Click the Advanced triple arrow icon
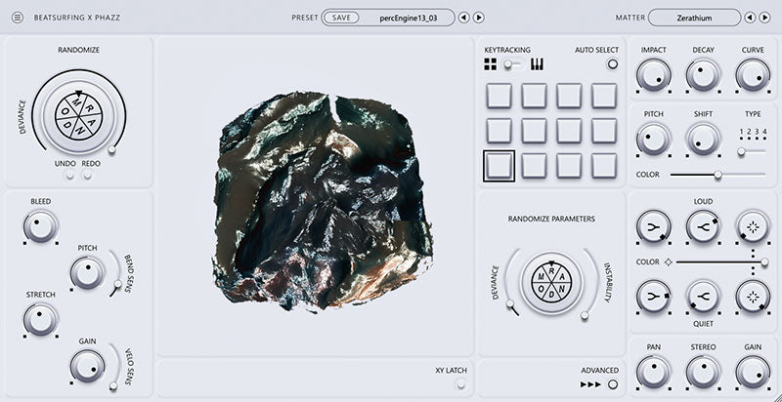The height and width of the screenshot is (402, 782). [590, 384]
